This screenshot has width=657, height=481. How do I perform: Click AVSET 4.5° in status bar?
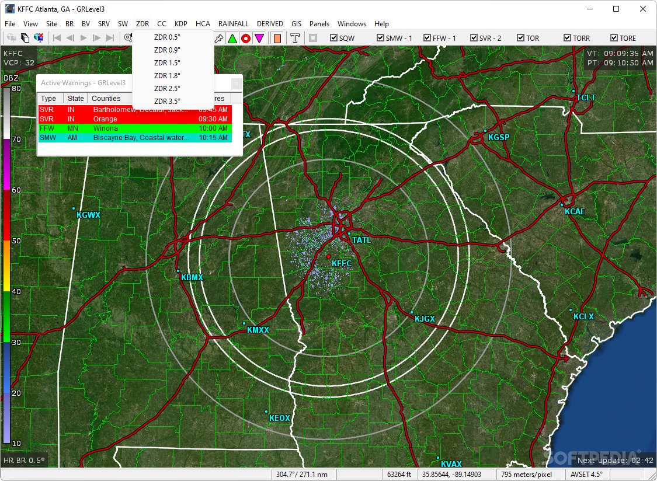coord(585,475)
